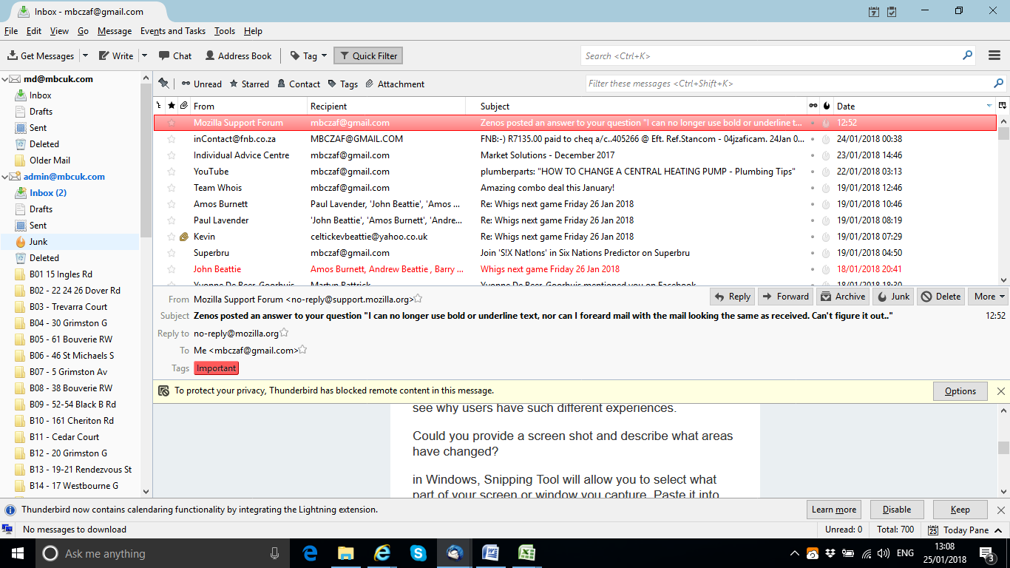Screen dimensions: 1010x568
Task: Filter to show only Starred messages
Action: pos(249,84)
